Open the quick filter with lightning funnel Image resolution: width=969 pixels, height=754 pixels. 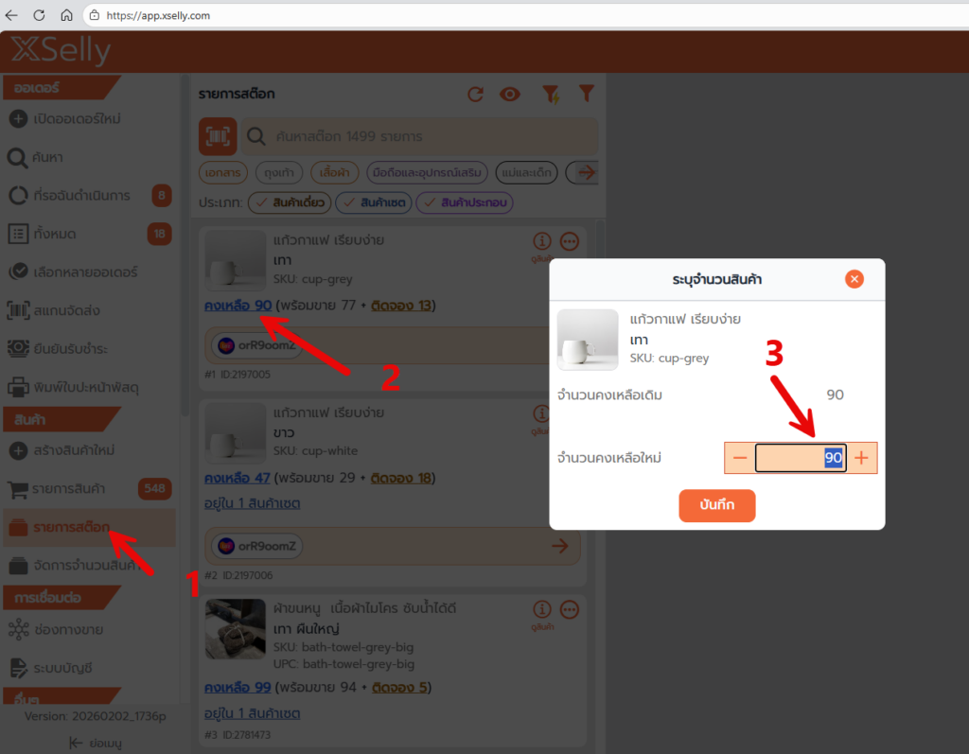550,94
